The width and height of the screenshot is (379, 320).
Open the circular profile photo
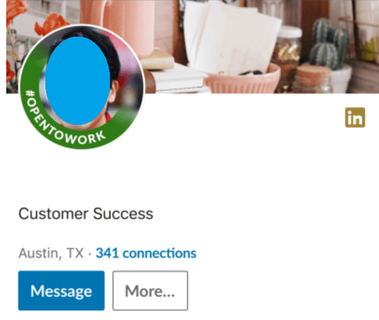[x=81, y=87]
